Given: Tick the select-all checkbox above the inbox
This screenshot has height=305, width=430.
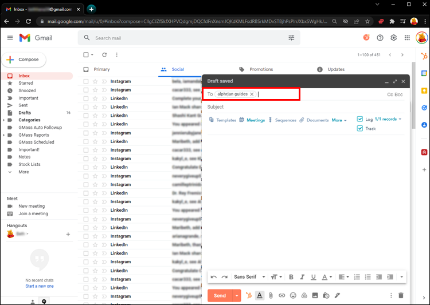Looking at the screenshot, I should pos(86,55).
